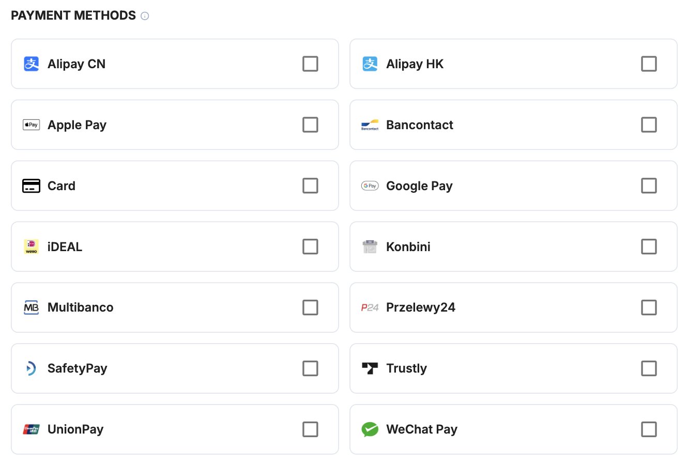Click the Google Pay logo icon
The width and height of the screenshot is (688, 463).
point(370,186)
